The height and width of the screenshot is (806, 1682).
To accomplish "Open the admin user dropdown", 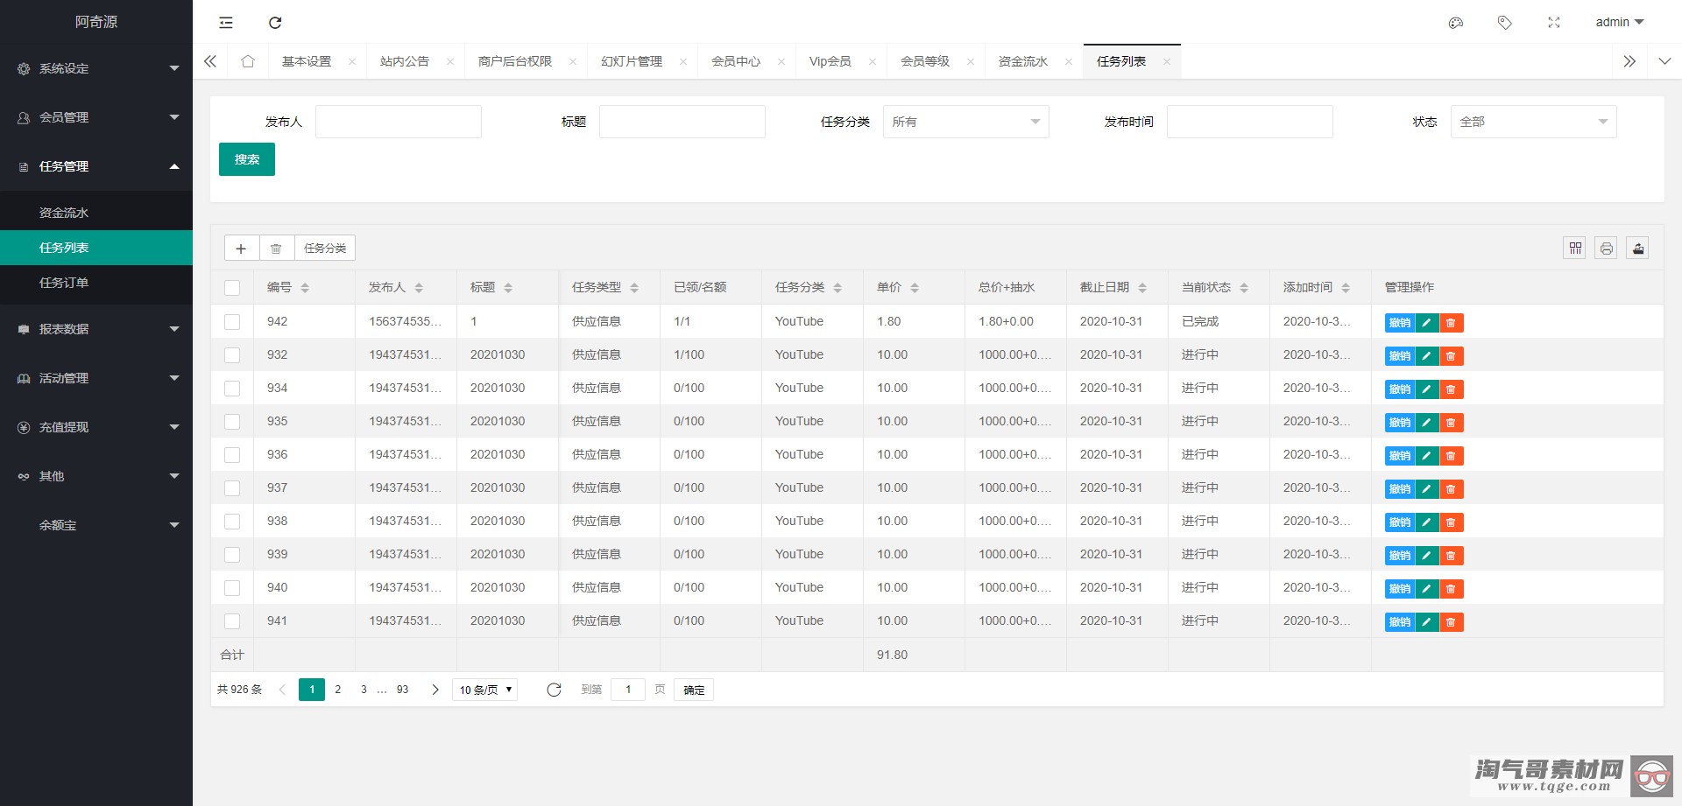I will [1619, 23].
